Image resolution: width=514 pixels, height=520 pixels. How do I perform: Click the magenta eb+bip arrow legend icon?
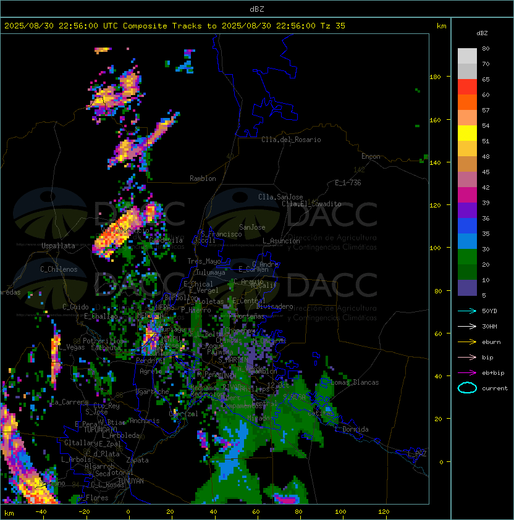(x=467, y=373)
